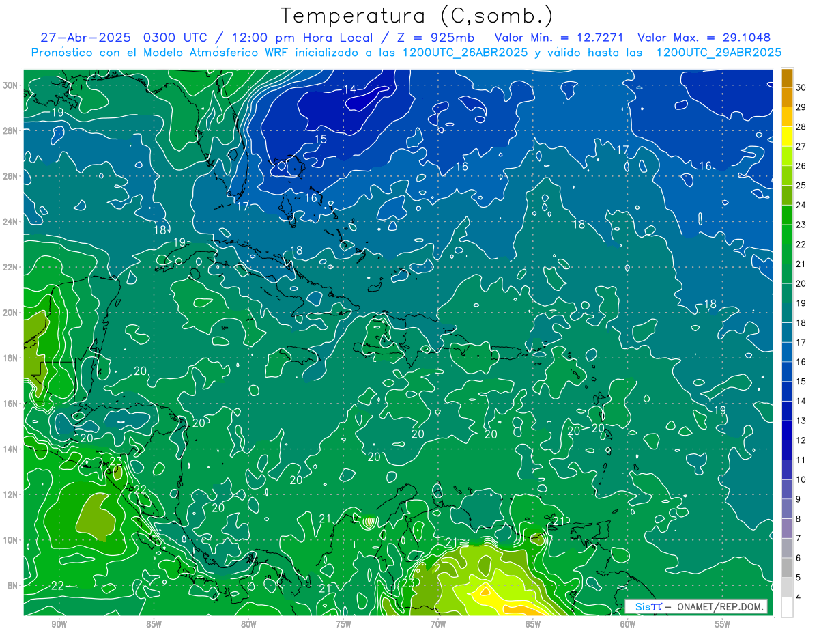Click "Valor Min. = 12.7271" in header
Viewport: 819px width, 633px height.
coord(558,38)
